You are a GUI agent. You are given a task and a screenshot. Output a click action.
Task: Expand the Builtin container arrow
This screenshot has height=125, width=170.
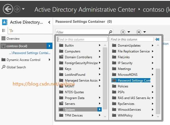coord(100,45)
